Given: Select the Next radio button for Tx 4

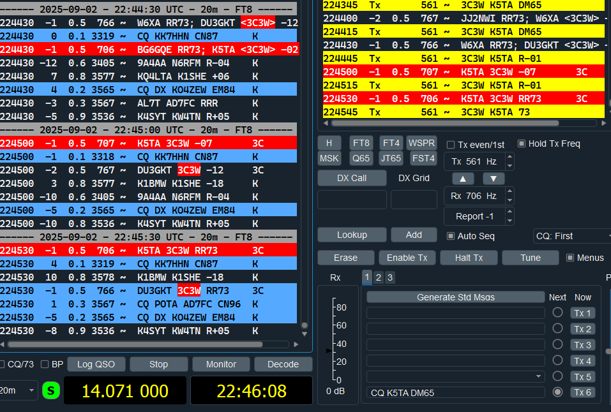Looking at the screenshot, I should [557, 360].
